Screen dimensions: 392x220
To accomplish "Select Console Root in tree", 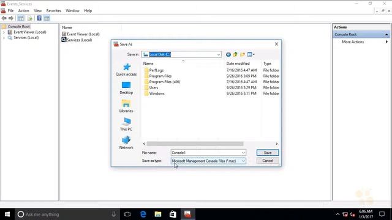I will [x=18, y=26].
